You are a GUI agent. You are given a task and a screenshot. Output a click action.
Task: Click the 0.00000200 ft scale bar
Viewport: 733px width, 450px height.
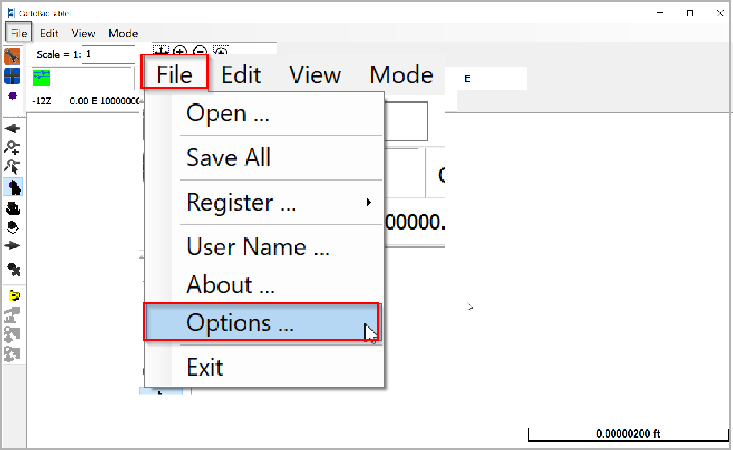coord(628,434)
